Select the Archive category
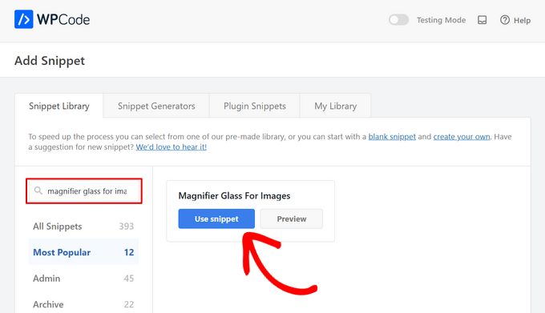Viewport: 545px width, 313px height. tap(83, 304)
